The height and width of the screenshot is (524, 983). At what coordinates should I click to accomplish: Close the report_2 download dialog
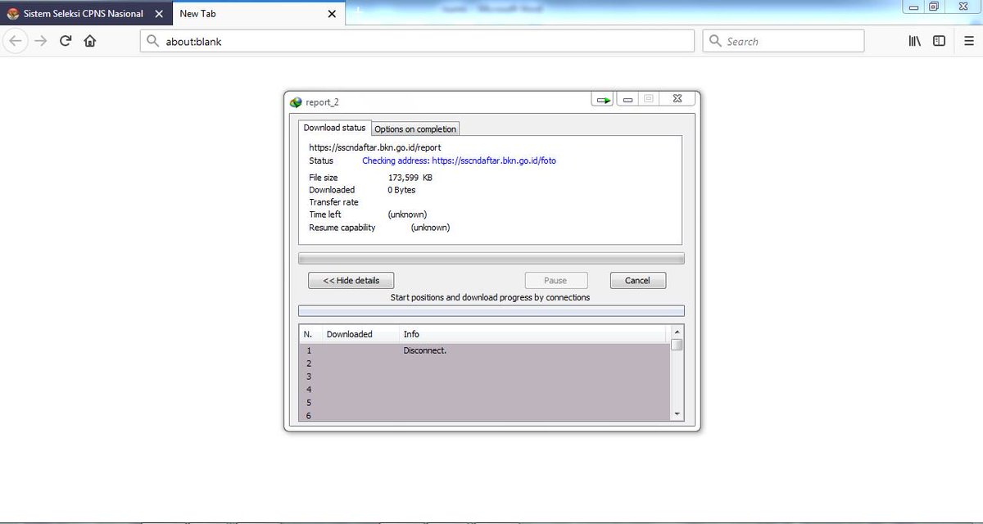click(x=678, y=100)
